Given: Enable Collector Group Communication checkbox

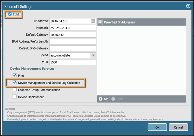Looking at the screenshot, I should (15, 89).
